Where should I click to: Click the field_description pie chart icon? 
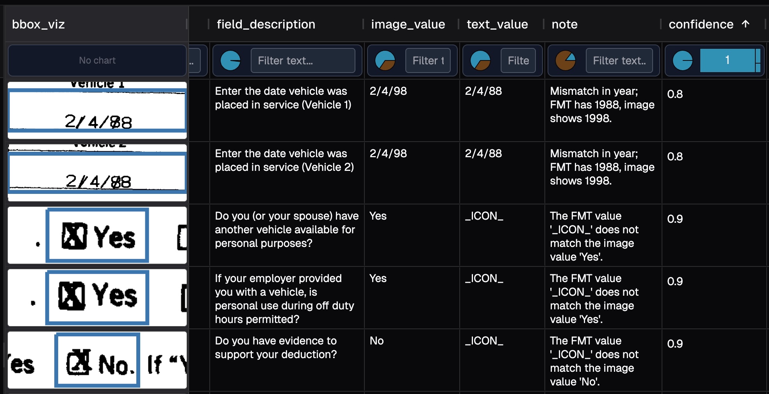230,60
